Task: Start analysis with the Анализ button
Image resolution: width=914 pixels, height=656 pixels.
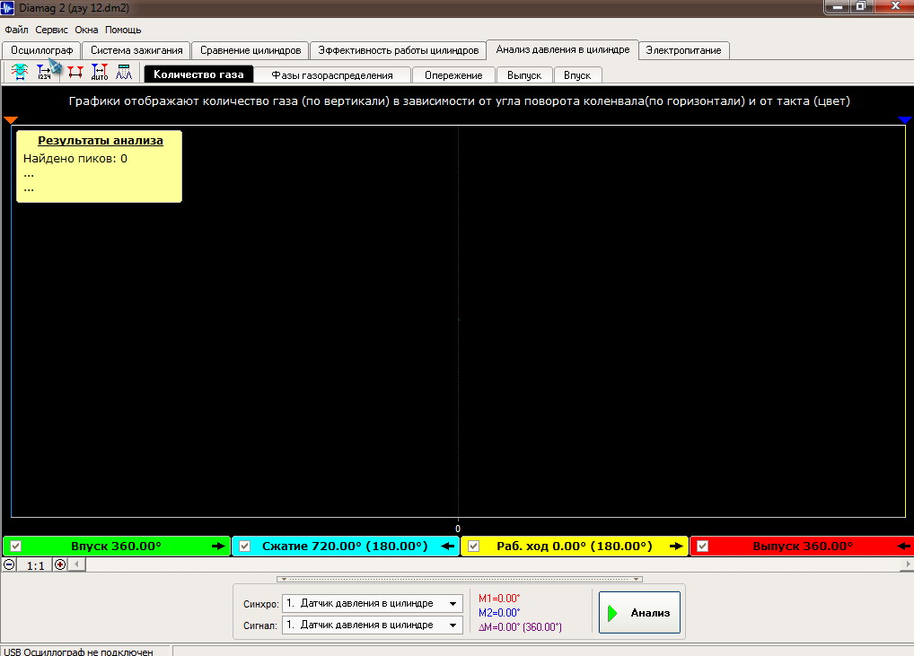Action: 639,612
